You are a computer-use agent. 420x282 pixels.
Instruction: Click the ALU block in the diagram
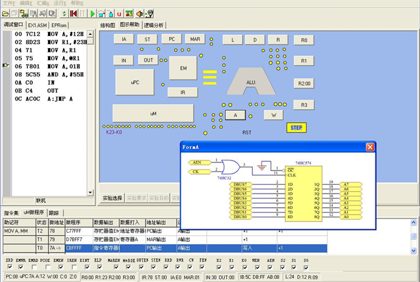coord(251,82)
